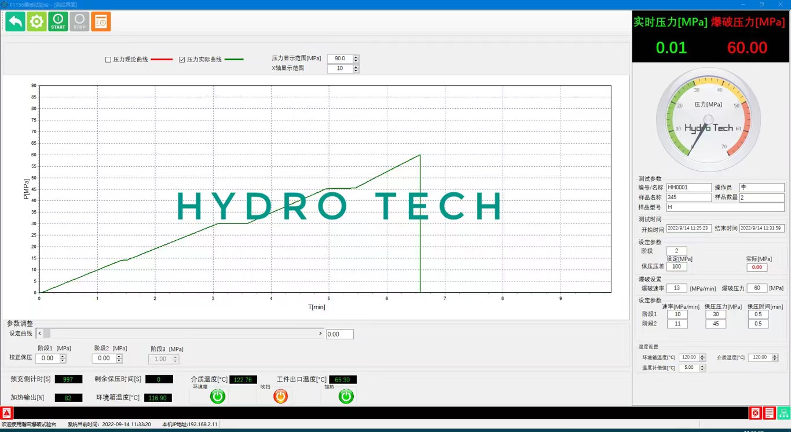This screenshot has width=791, height=432.
Task: Increase 环境箱温度 setting with up spinner
Action: pyautogui.click(x=702, y=356)
